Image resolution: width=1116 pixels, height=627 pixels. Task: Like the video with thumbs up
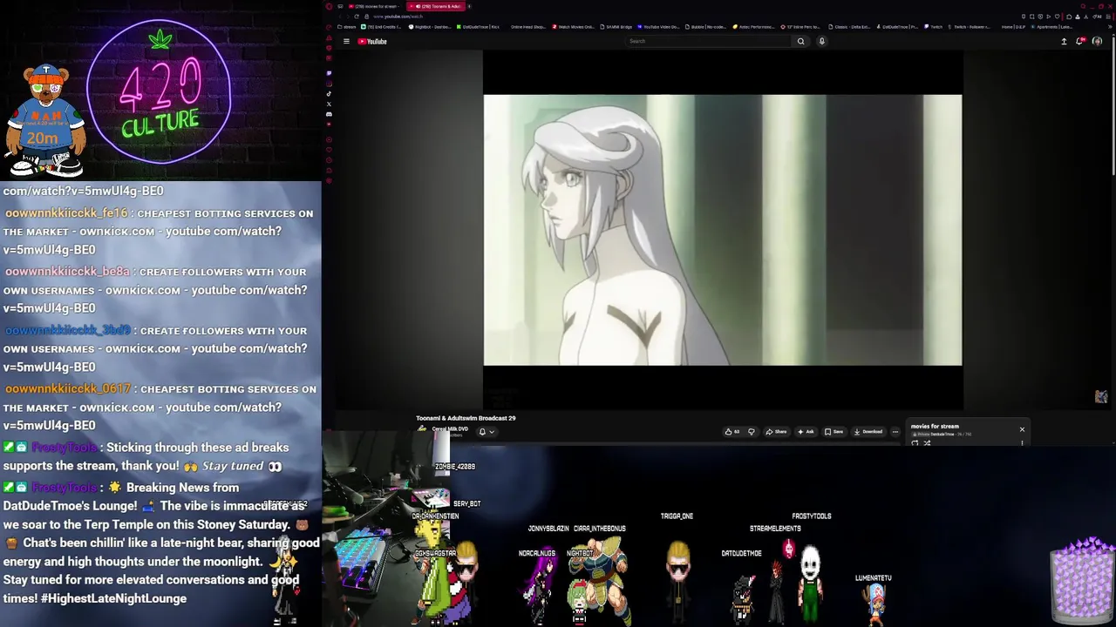(733, 432)
